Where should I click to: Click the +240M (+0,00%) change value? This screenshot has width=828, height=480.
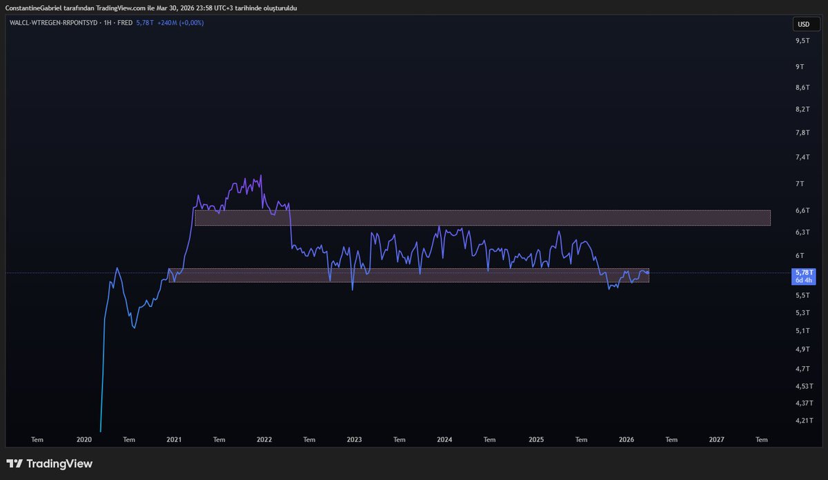click(x=180, y=23)
